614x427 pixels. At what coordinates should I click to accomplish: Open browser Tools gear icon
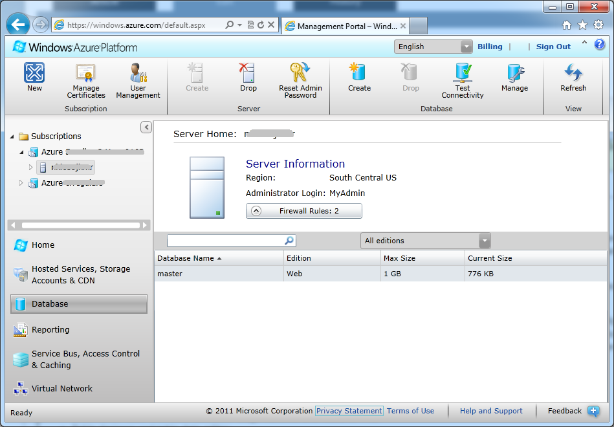pyautogui.click(x=598, y=25)
